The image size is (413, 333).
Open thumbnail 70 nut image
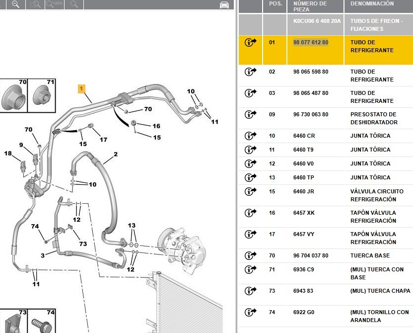pyautogui.click(x=13, y=95)
